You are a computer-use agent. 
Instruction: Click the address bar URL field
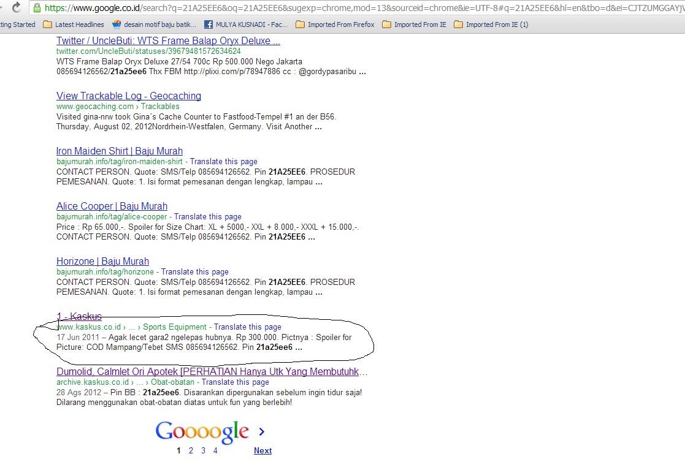(x=362, y=8)
